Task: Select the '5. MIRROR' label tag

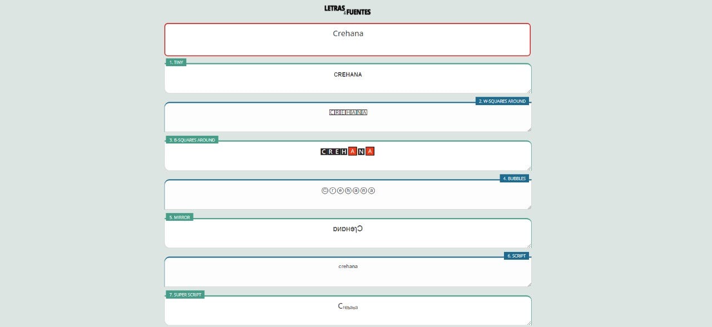Action: (x=179, y=217)
